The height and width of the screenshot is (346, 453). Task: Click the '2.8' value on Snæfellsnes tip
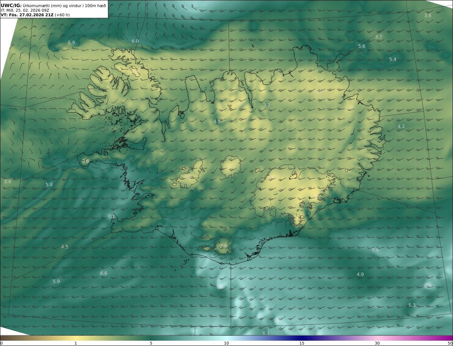86,161
